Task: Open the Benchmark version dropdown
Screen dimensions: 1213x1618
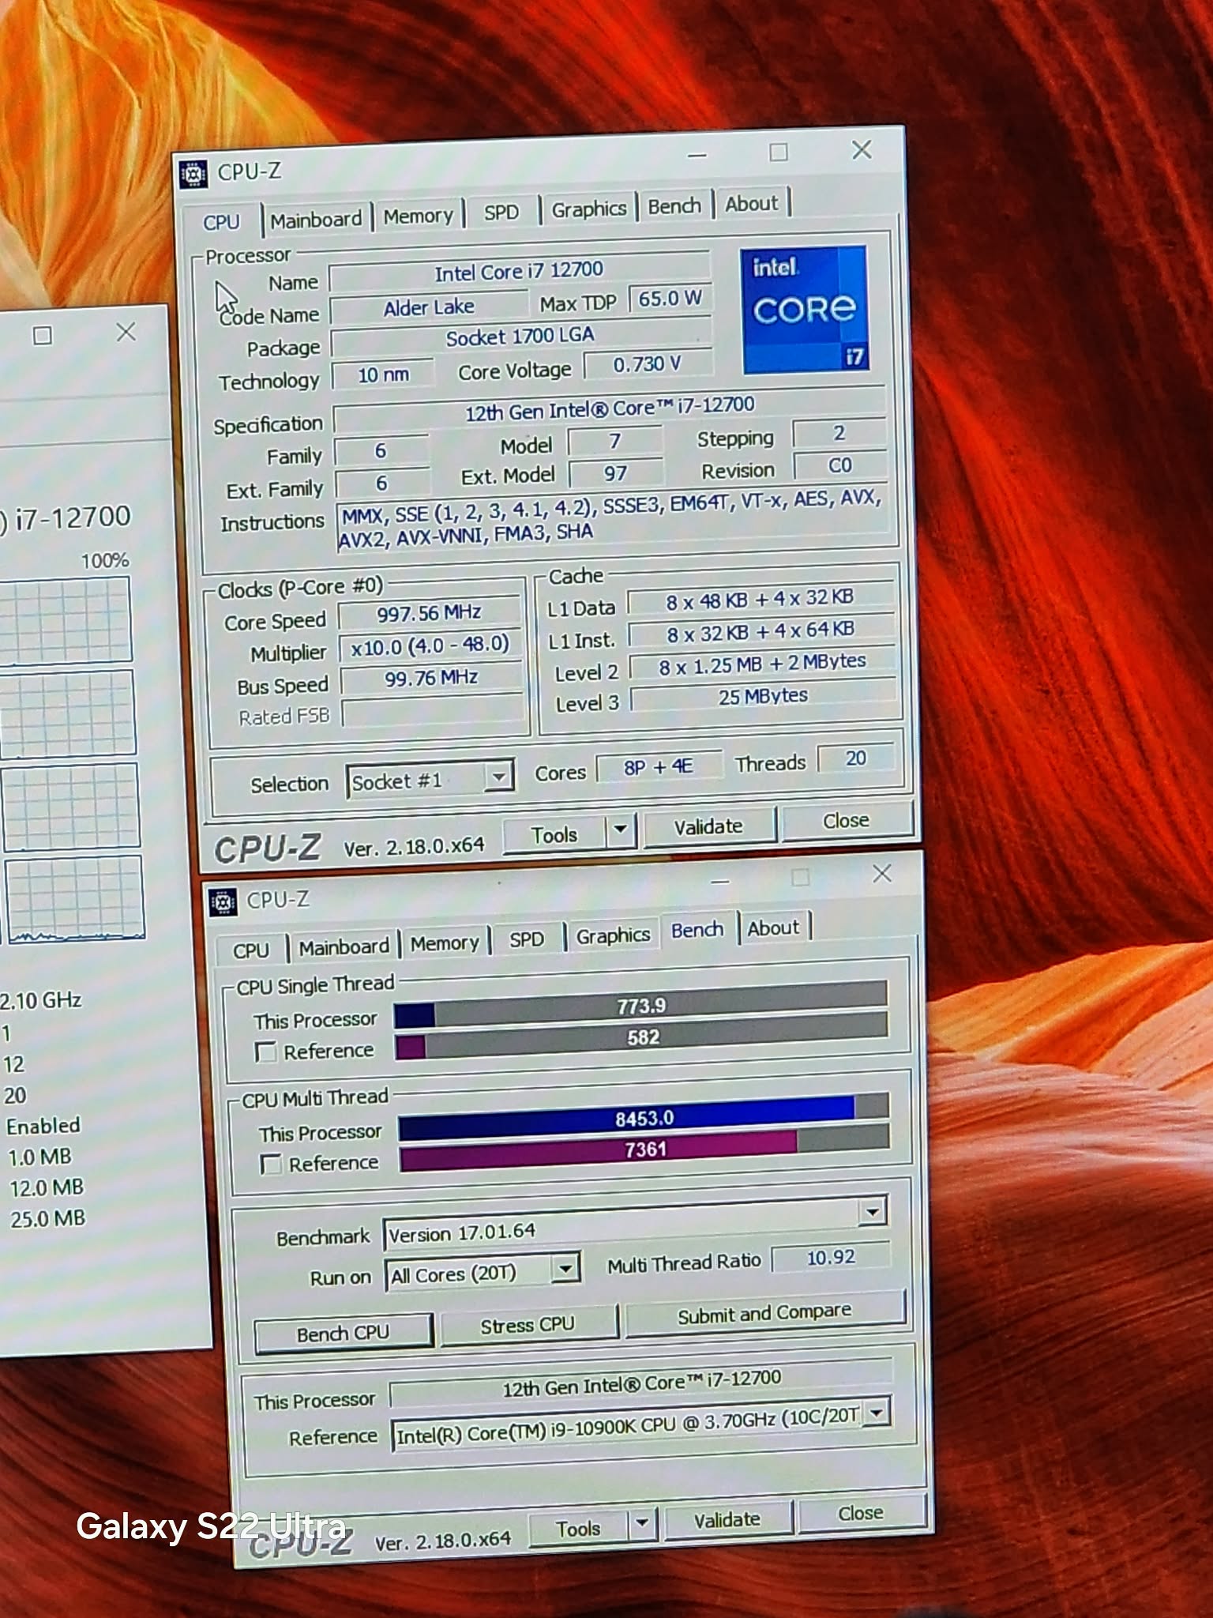Action: pyautogui.click(x=873, y=1211)
